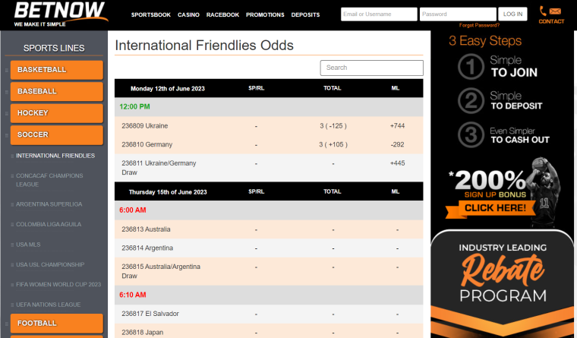577x338 pixels.
Task: Click the odds Search box
Action: (372, 68)
